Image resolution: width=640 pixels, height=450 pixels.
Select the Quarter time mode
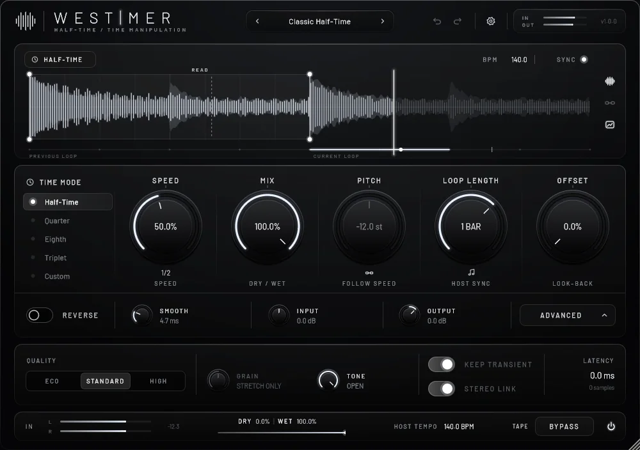[68, 221]
